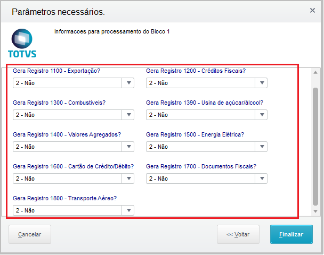Image resolution: width=324 pixels, height=255 pixels.
Task: Click the TOTVS logo
Action: click(x=22, y=44)
